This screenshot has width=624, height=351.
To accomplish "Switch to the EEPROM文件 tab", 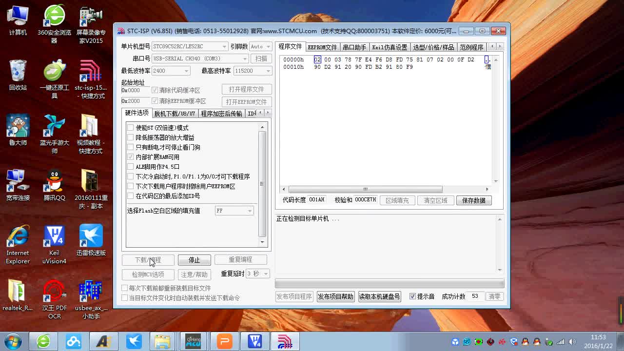I will click(x=322, y=47).
